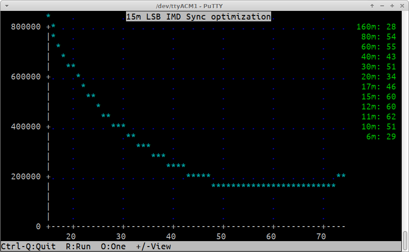The height and width of the screenshot is (252, 409).
Task: Select the 6m: 29 band entry
Action: pos(381,137)
